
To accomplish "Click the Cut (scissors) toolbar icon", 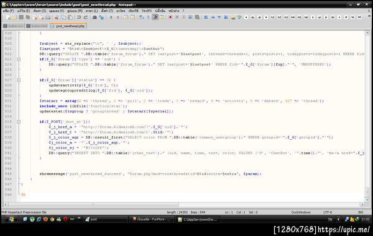I will tap(57, 17).
